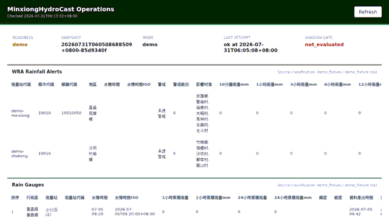Click the alert status cell in demo-shakeng row
This screenshot has height=219, width=389.
(x=162, y=154)
